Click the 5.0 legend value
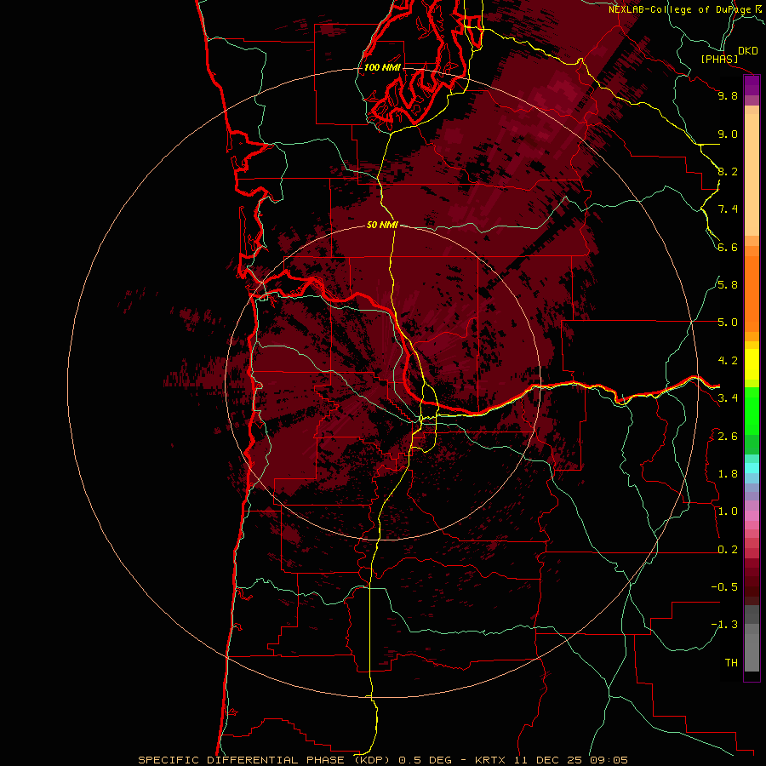766x766 pixels. pos(728,323)
